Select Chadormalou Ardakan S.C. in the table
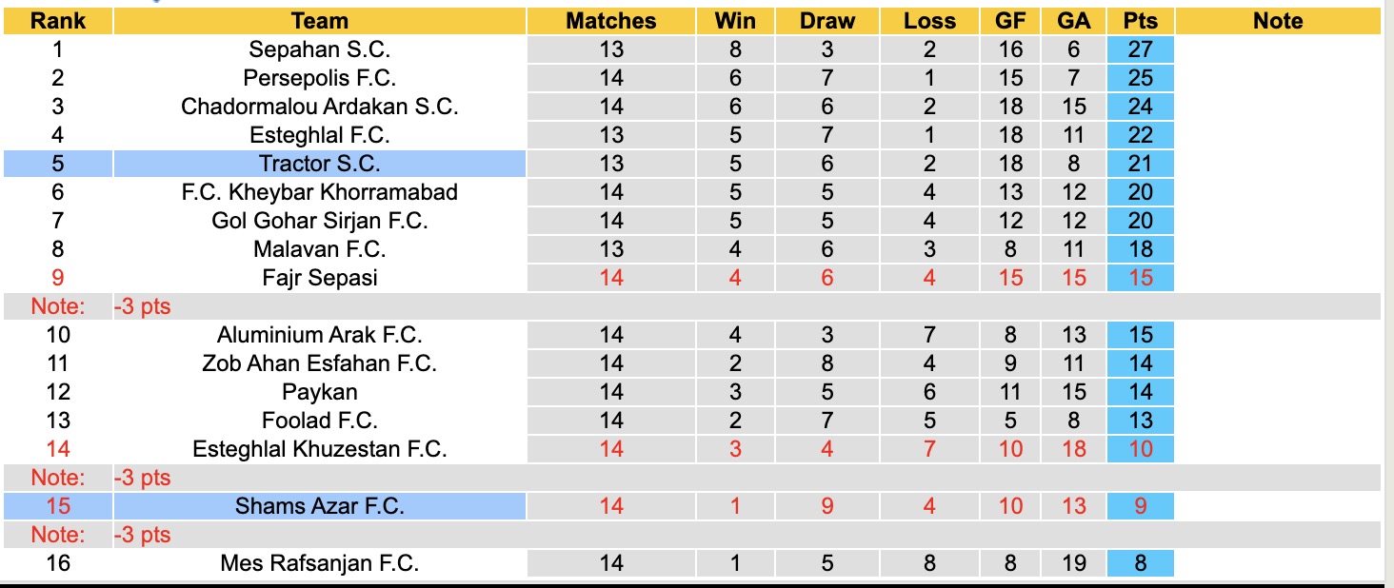 320,107
